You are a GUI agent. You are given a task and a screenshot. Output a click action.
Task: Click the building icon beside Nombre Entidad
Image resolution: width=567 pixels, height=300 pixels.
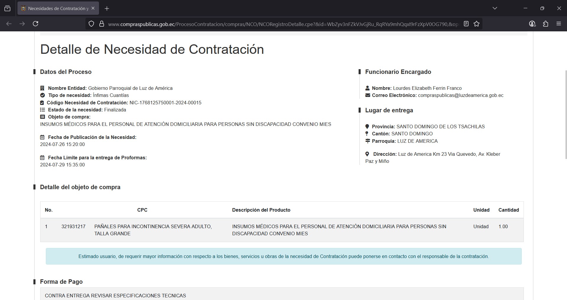click(x=42, y=88)
